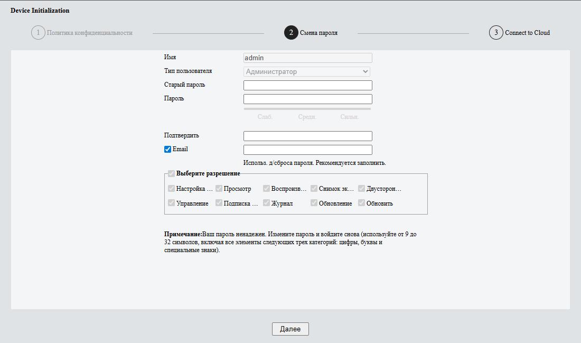Toggle the Управление permission checkbox
Screen dimensions: 581x343
coord(171,203)
